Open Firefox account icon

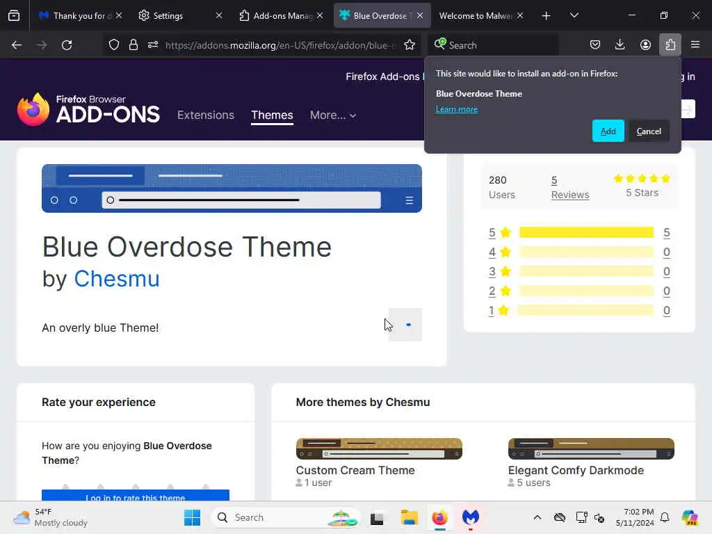[x=645, y=45]
